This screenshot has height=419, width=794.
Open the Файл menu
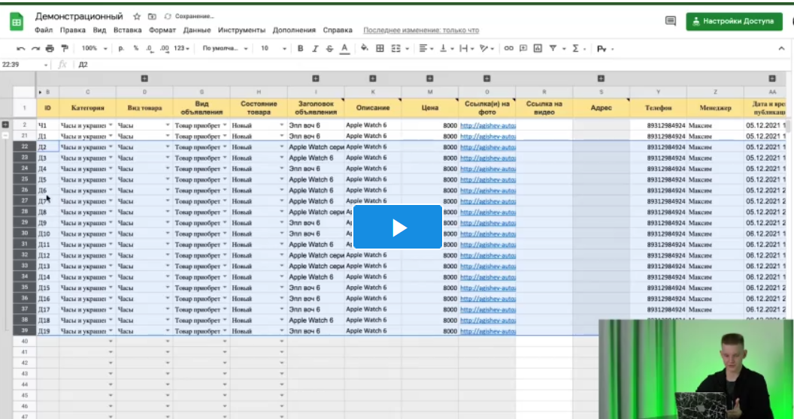coord(44,30)
